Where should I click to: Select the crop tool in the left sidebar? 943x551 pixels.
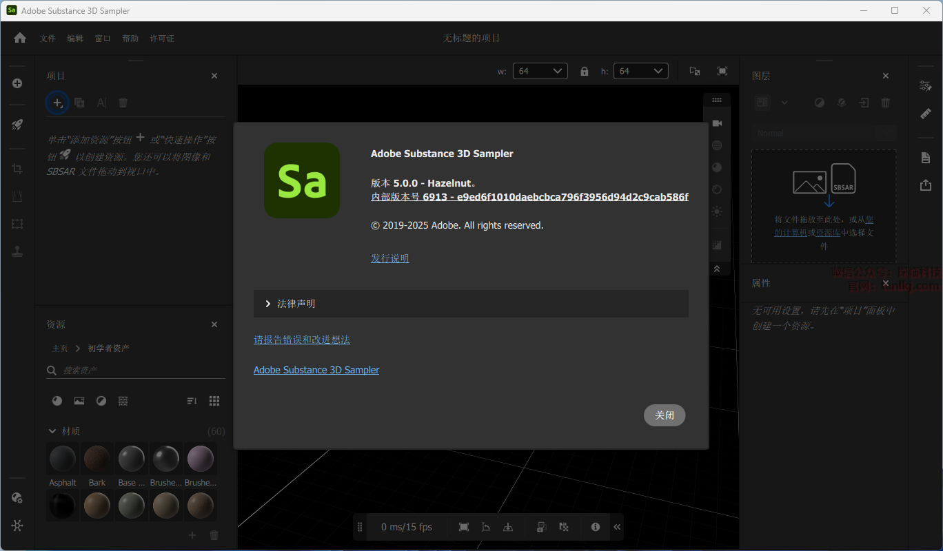17,169
